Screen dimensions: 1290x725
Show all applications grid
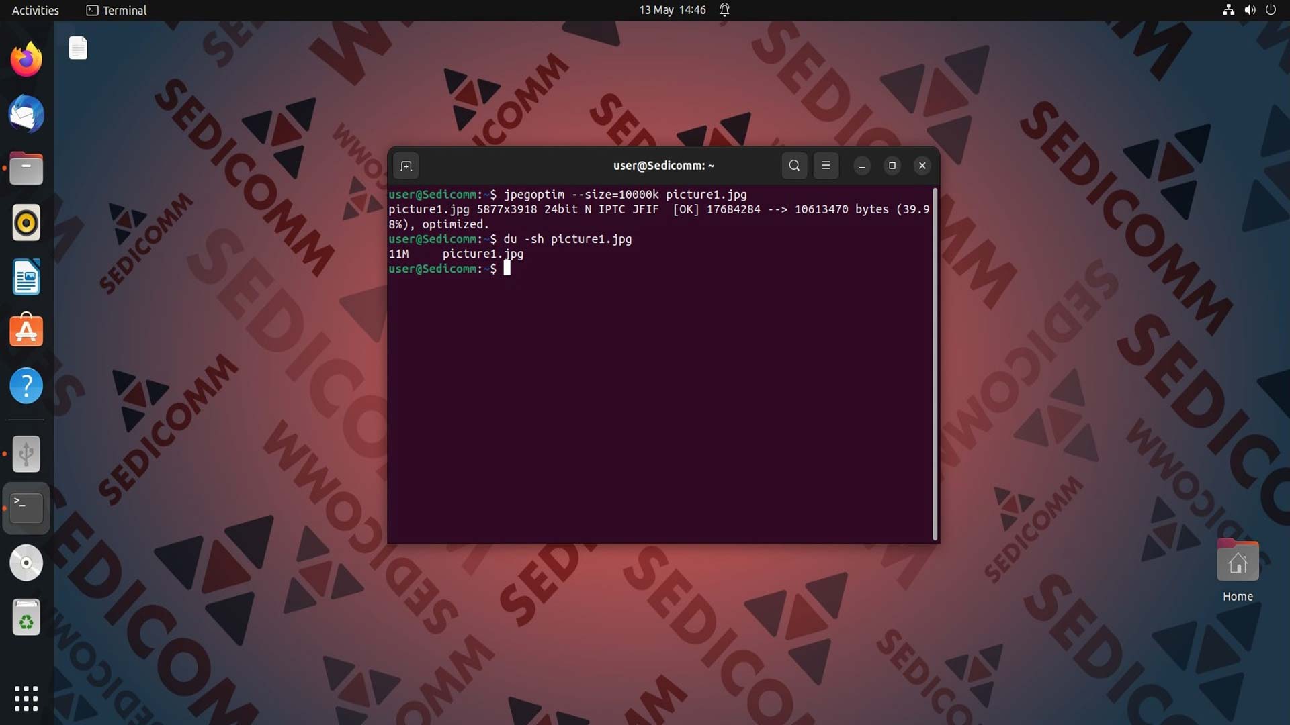26,698
